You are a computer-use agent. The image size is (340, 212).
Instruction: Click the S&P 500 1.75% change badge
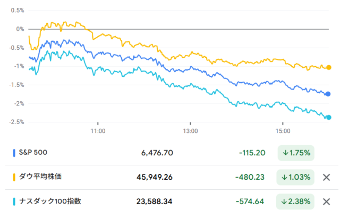[x=295, y=153]
